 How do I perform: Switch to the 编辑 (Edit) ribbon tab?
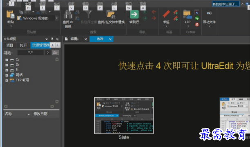tap(42, 4)
